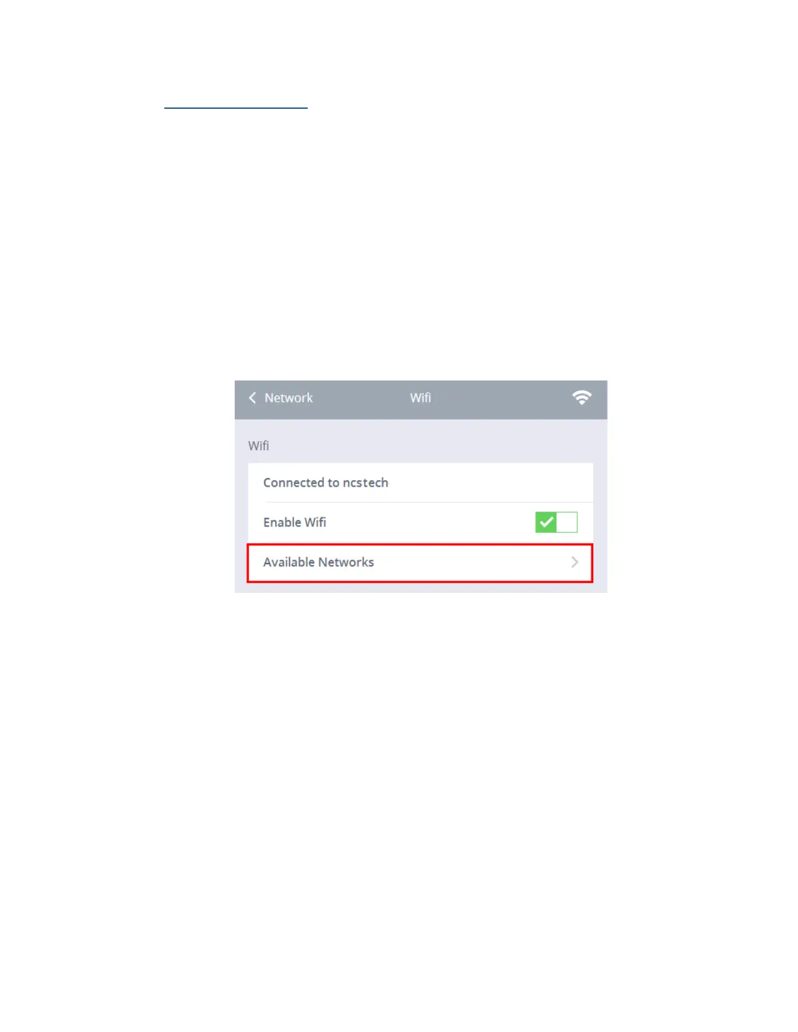Screen dimensions: 798x1032
Task: Go back to the Network menu
Action: tap(280, 397)
